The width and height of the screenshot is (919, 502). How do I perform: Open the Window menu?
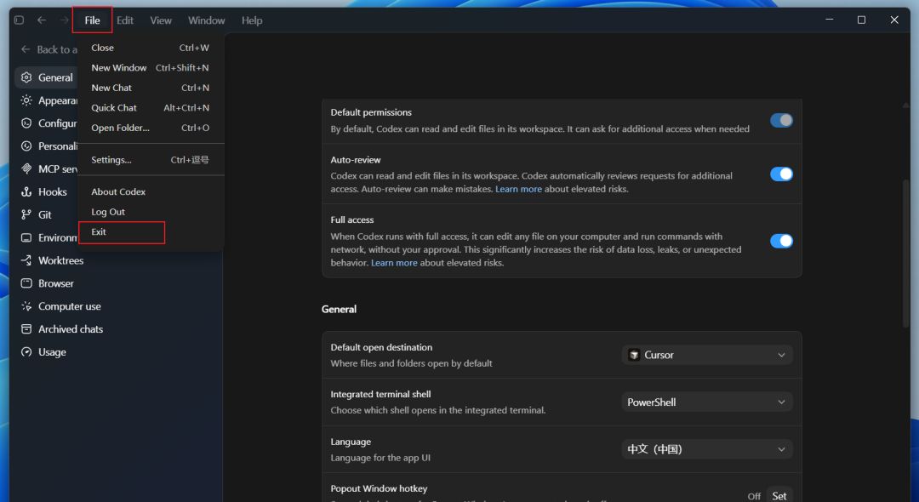(206, 20)
